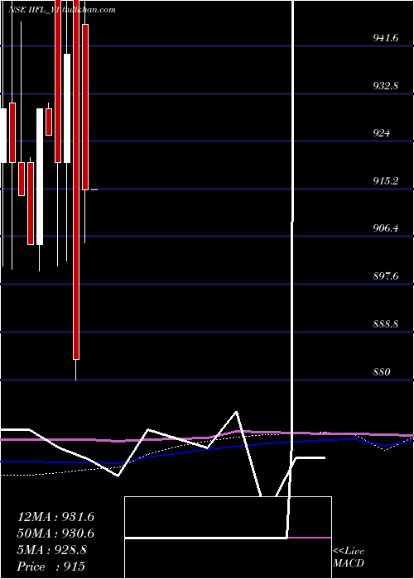This screenshot has width=414, height=579.
Task: Click the Live MACD label
Action: (349, 557)
